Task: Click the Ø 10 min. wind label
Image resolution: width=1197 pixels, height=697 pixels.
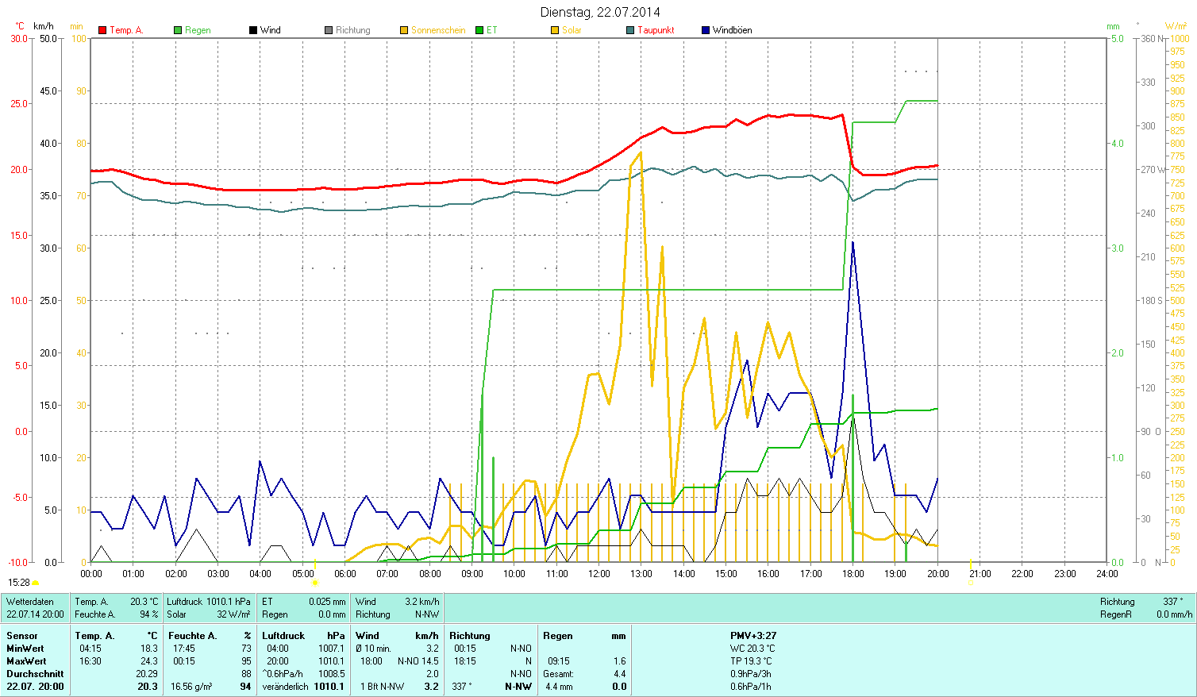Action: [x=374, y=649]
